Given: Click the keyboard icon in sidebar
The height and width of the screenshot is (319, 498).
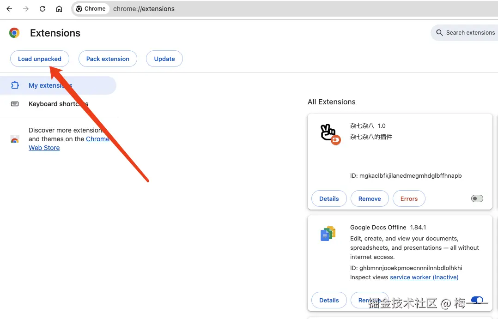Looking at the screenshot, I should click(x=15, y=104).
